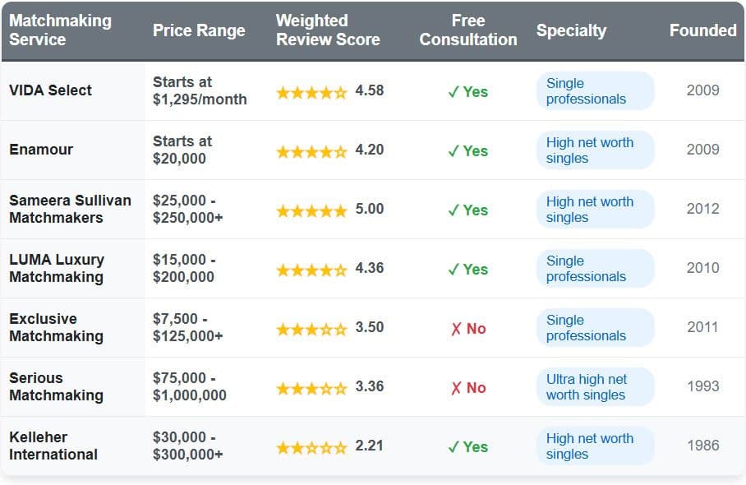Click LUMA Luxury Matchmaking's star rating

pos(311,270)
